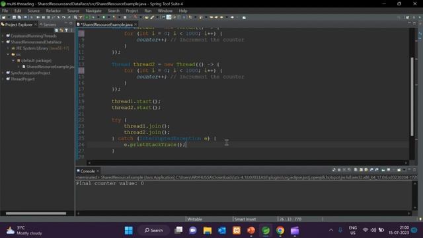Viewport: 423px width, 238px height.
Task: Click the Project Explorer horizontal scrollbar
Action: point(36,214)
